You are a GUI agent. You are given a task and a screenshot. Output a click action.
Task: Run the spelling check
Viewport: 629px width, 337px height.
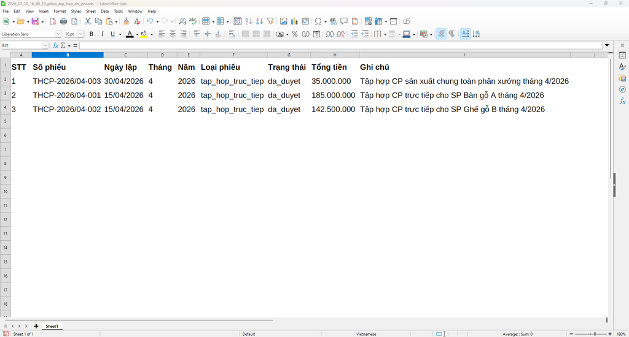click(193, 21)
